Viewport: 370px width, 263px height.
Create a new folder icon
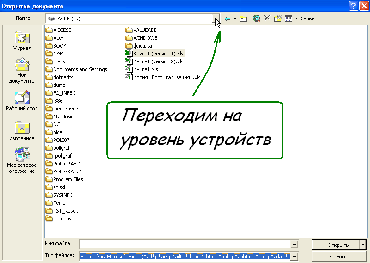click(277, 18)
